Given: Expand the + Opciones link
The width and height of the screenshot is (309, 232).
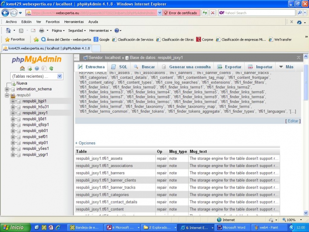Looking at the screenshot, I should (85, 143).
